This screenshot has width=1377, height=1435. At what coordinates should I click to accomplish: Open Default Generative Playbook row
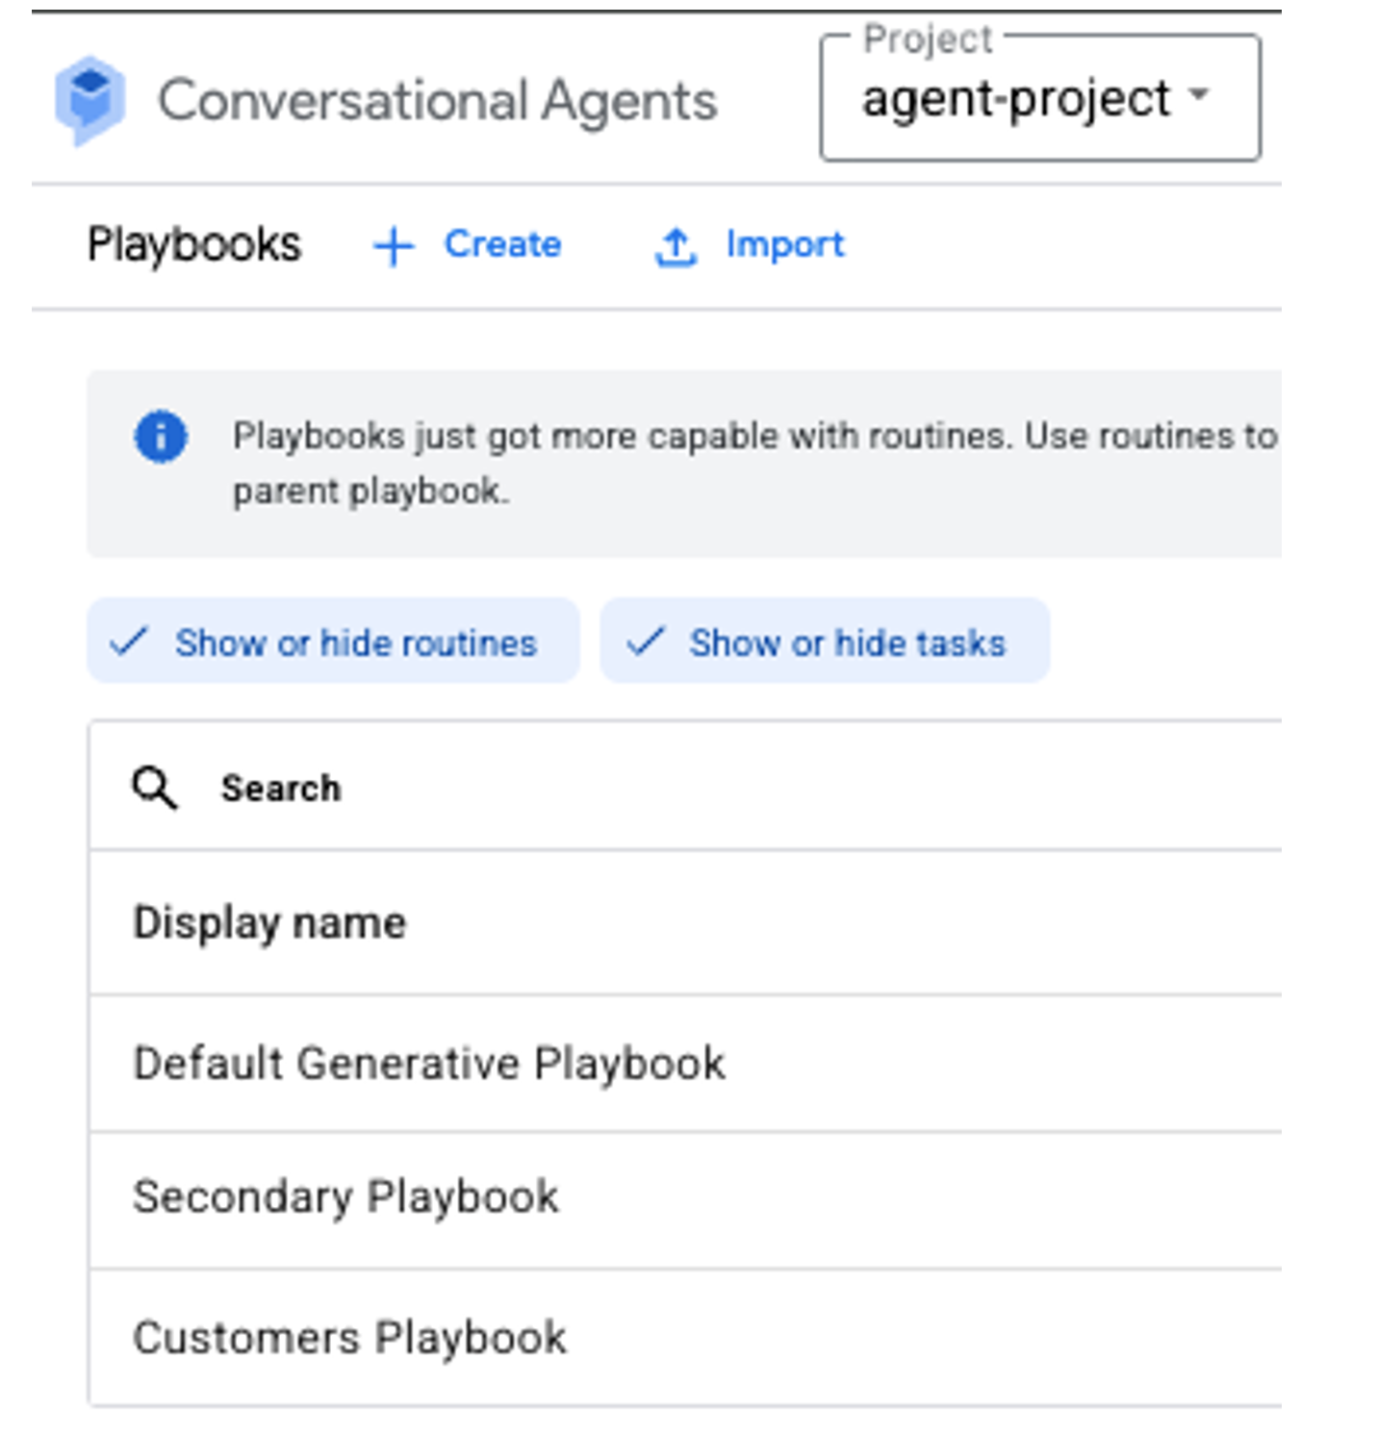click(x=685, y=1064)
